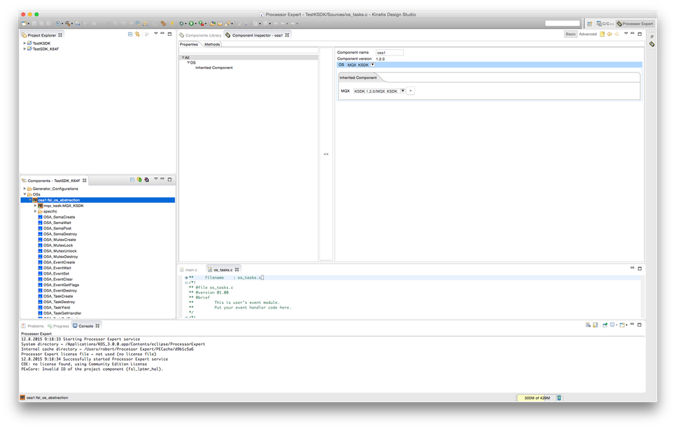This screenshot has height=429, width=676.
Task: Open Project Explorer view menu triangle
Action: [156, 34]
